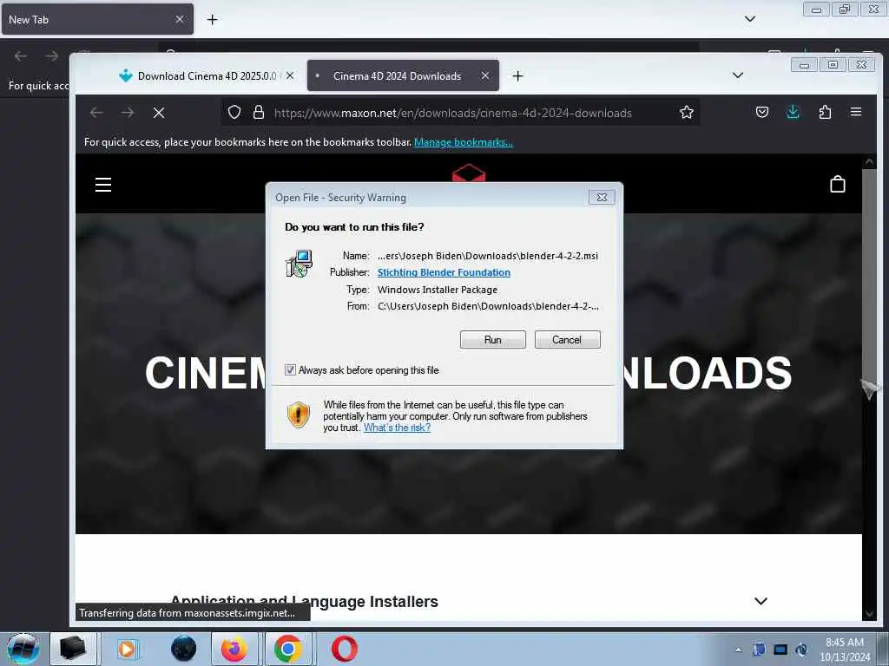Launch Google Chrome from taskbar
This screenshot has height=666, width=889.
coord(288,649)
